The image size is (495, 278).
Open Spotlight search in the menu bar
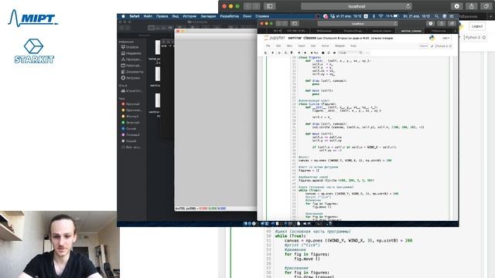[x=436, y=16]
